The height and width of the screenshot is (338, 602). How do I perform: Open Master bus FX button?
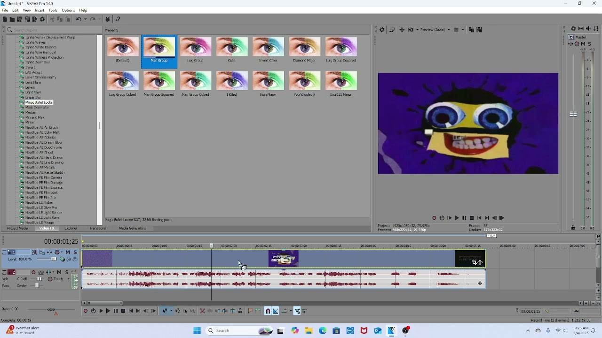[x=570, y=44]
